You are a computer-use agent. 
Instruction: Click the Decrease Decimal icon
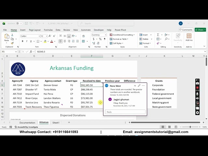[98, 43]
